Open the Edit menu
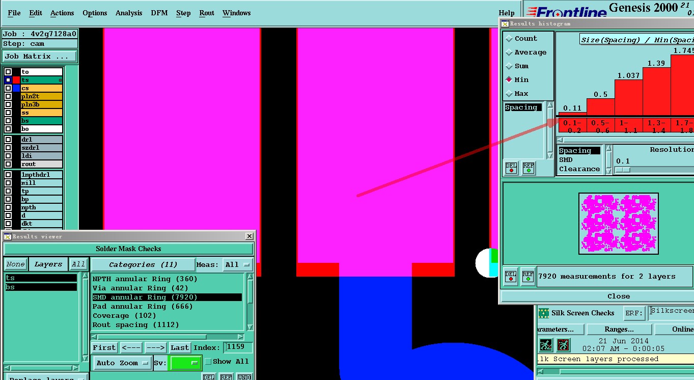Image resolution: width=694 pixels, height=380 pixels. coord(36,13)
